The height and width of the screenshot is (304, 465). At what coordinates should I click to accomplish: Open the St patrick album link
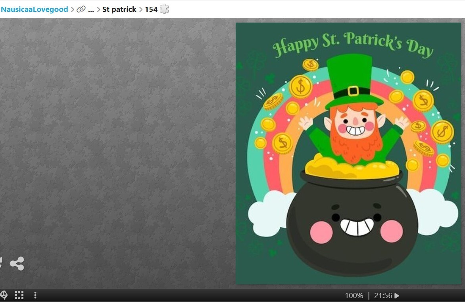[119, 10]
